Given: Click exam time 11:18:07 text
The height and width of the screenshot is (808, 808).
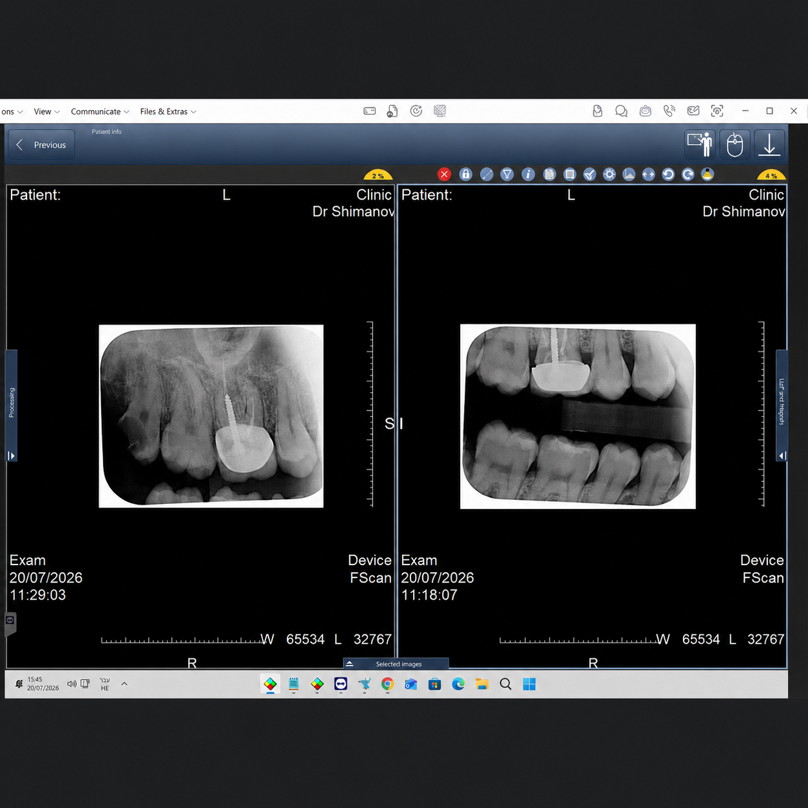Looking at the screenshot, I should (429, 595).
